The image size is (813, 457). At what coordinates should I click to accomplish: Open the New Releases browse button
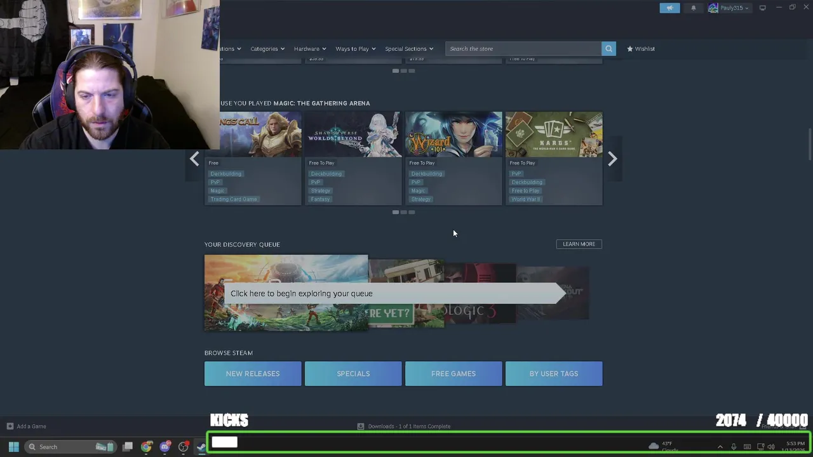(253, 374)
